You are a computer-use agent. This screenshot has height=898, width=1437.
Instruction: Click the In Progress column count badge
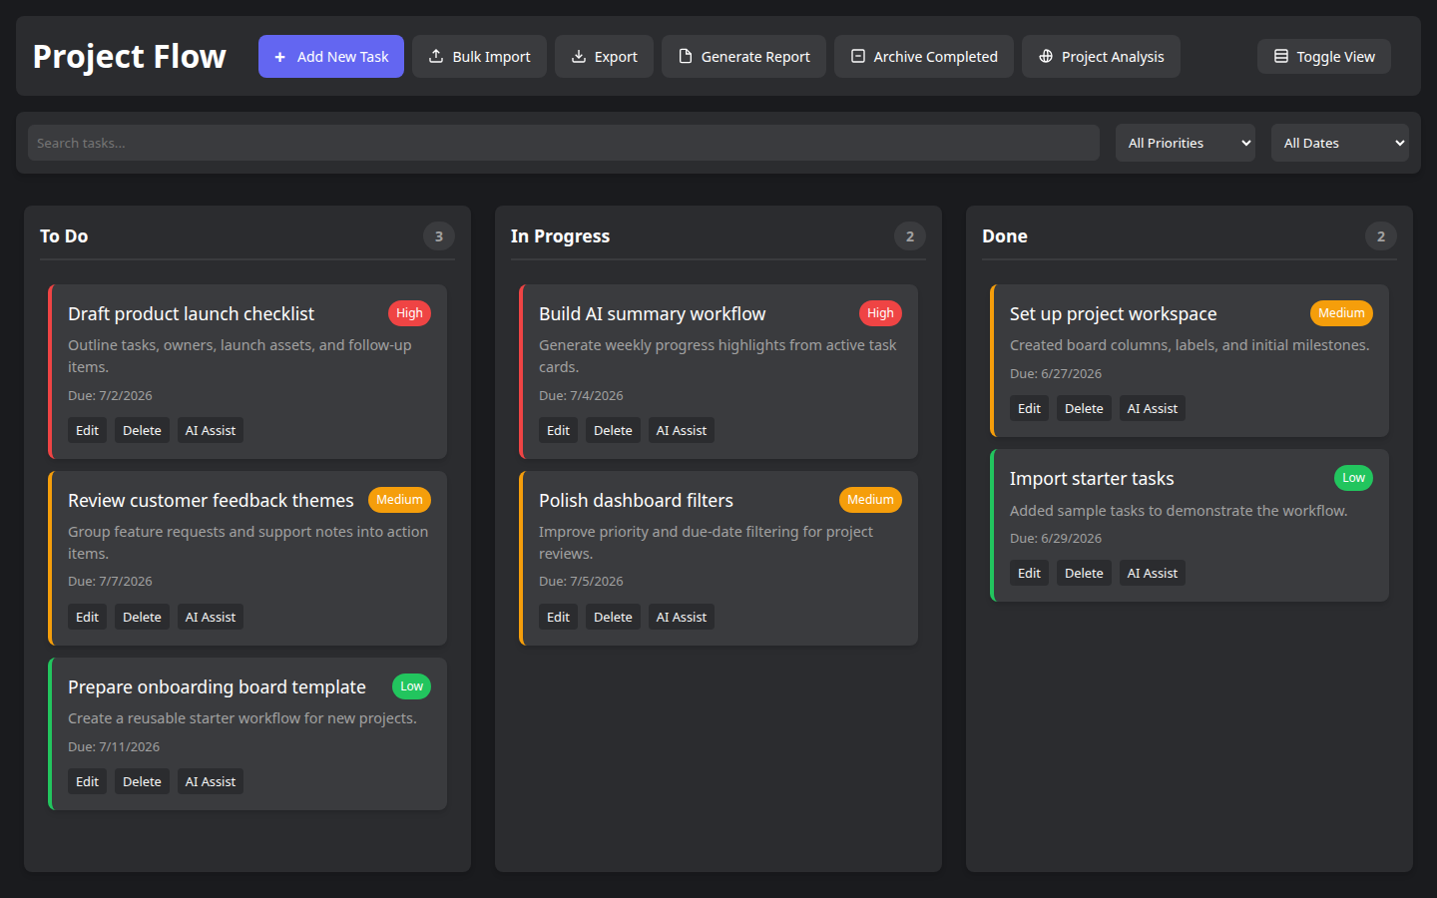click(x=910, y=236)
